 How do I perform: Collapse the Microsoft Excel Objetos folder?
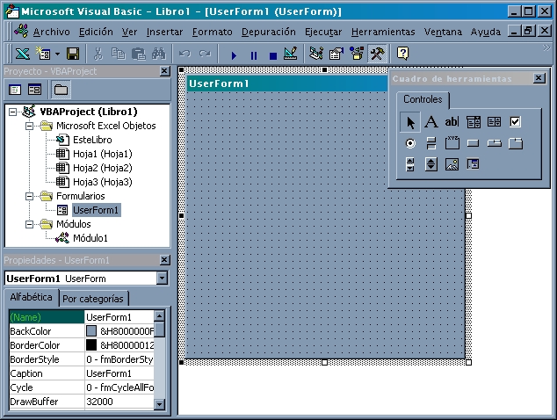30,126
